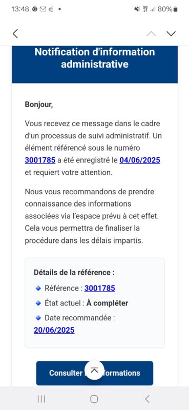Tap the back arrow to leave the email
Viewport: 189px width, 410px height.
pos(15,33)
